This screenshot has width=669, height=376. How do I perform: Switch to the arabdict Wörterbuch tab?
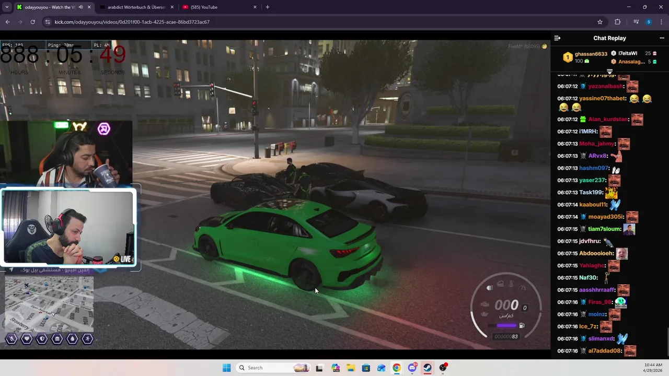point(136,7)
